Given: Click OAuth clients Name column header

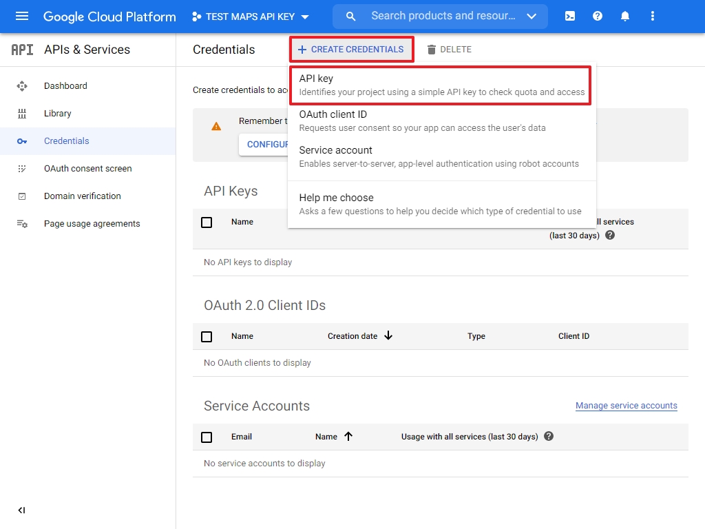Looking at the screenshot, I should 242,336.
